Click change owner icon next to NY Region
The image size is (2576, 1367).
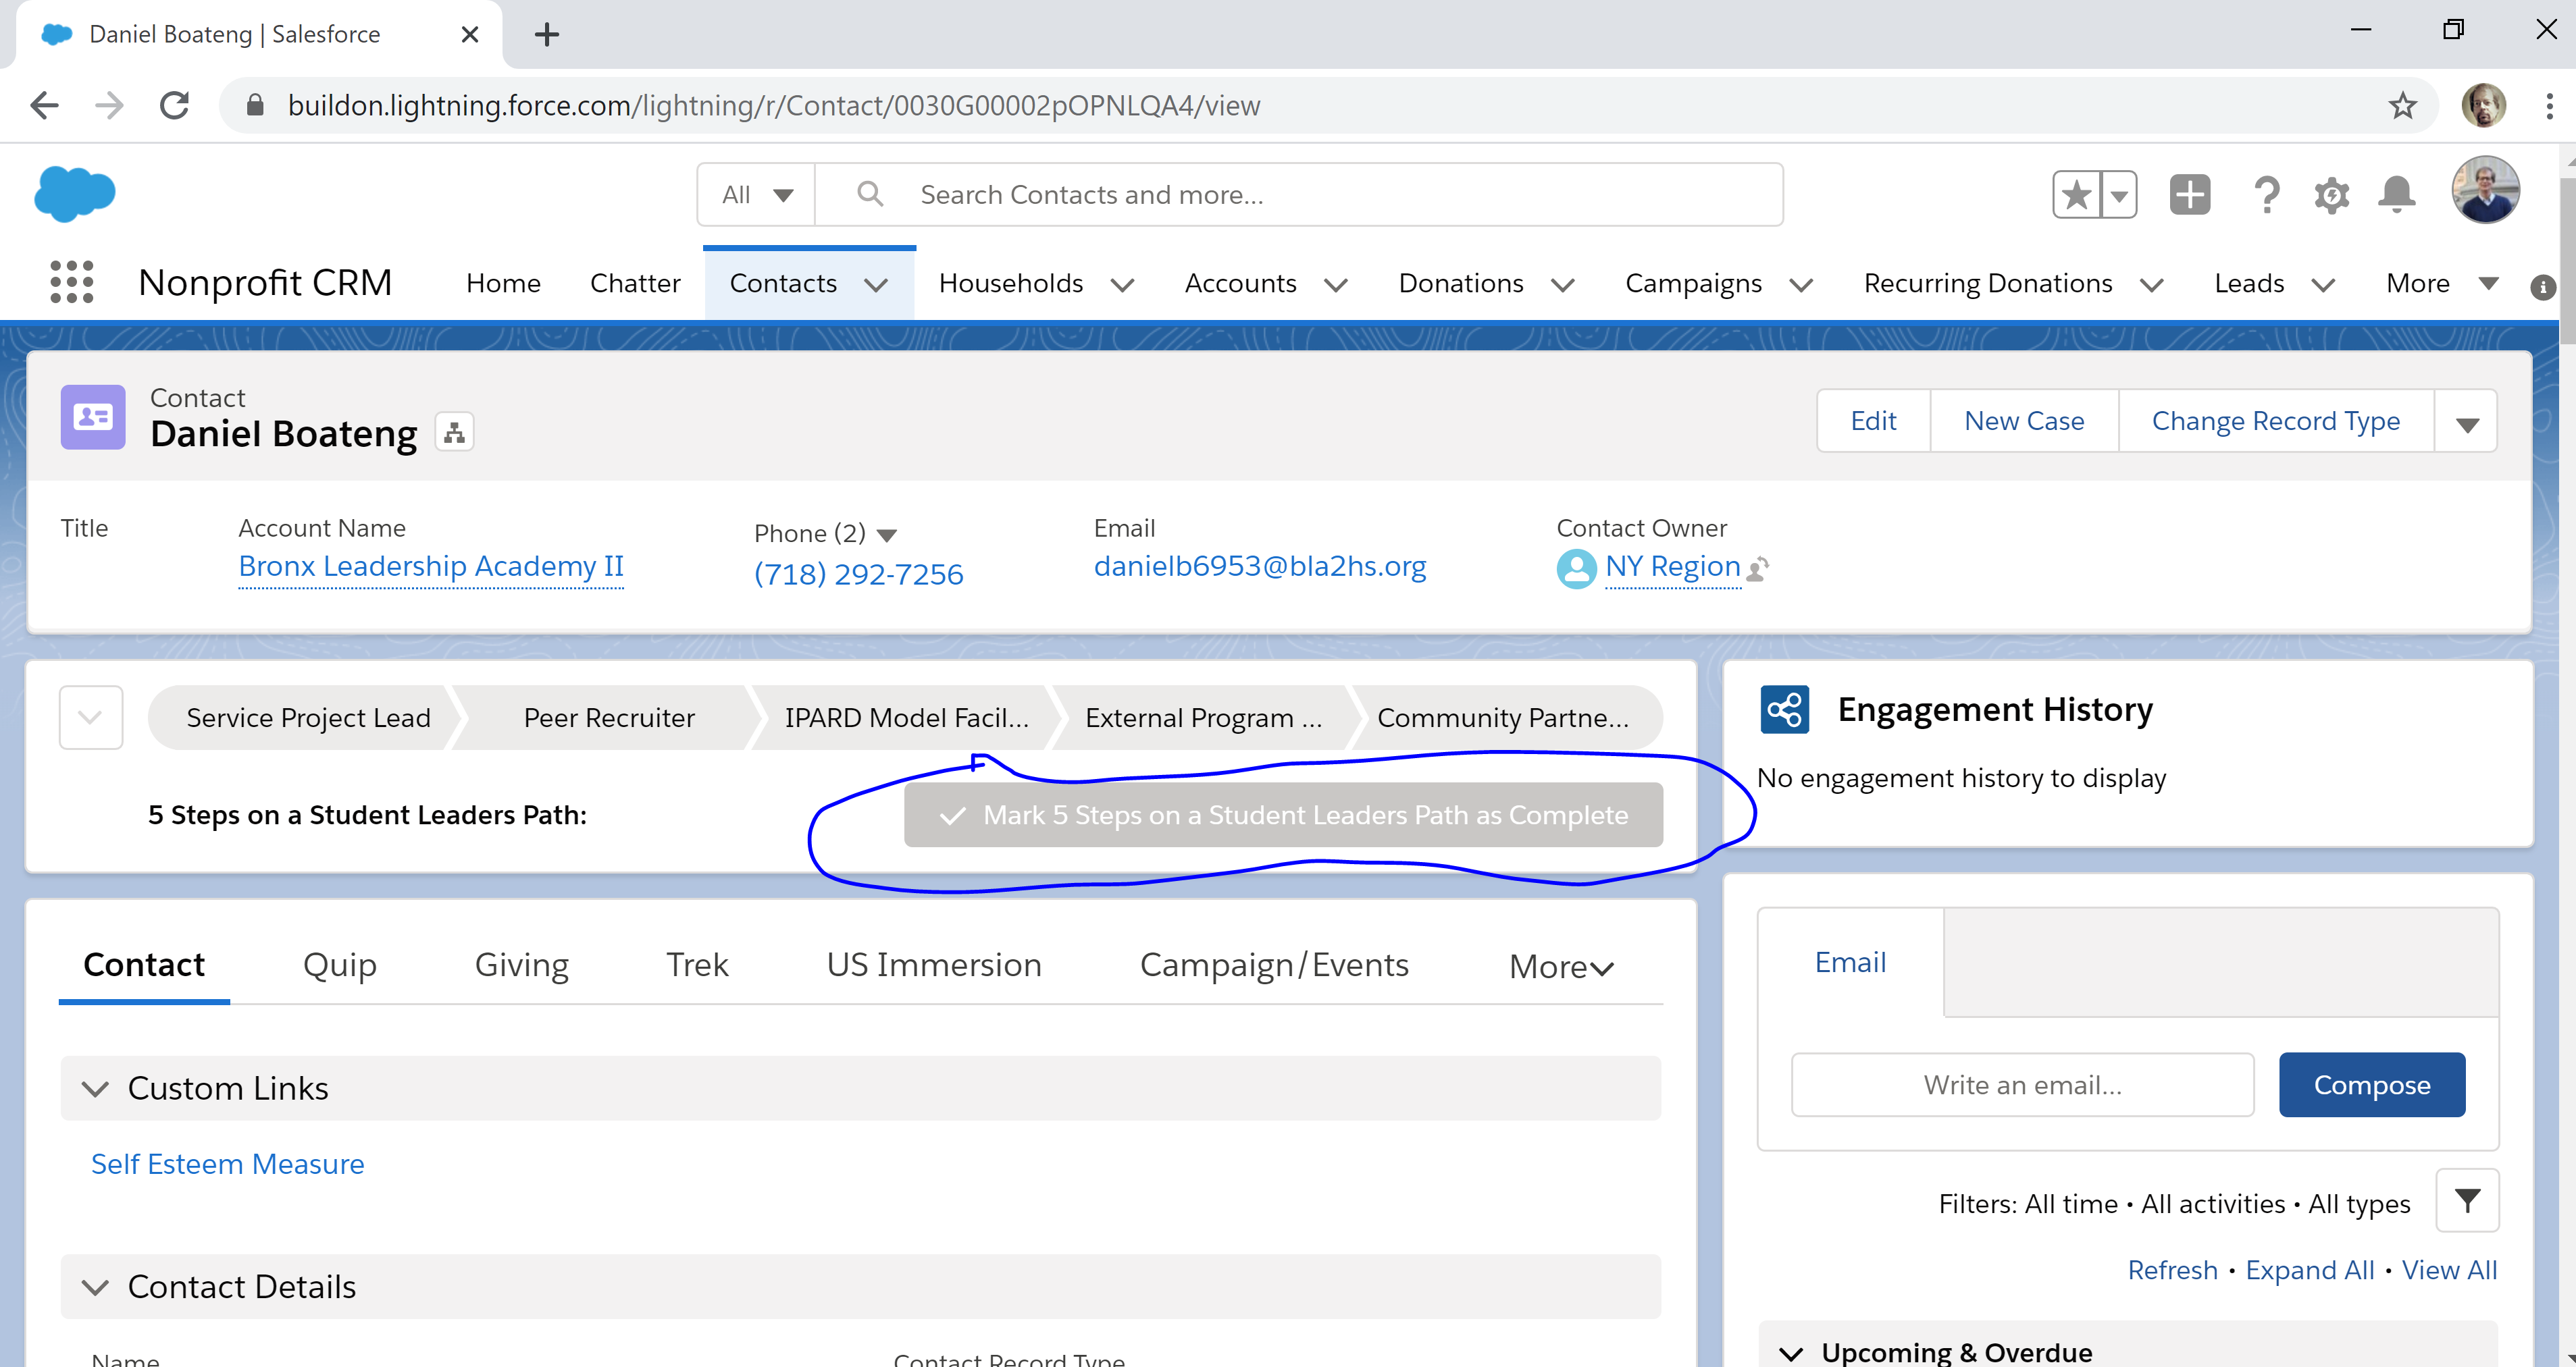coord(1758,568)
